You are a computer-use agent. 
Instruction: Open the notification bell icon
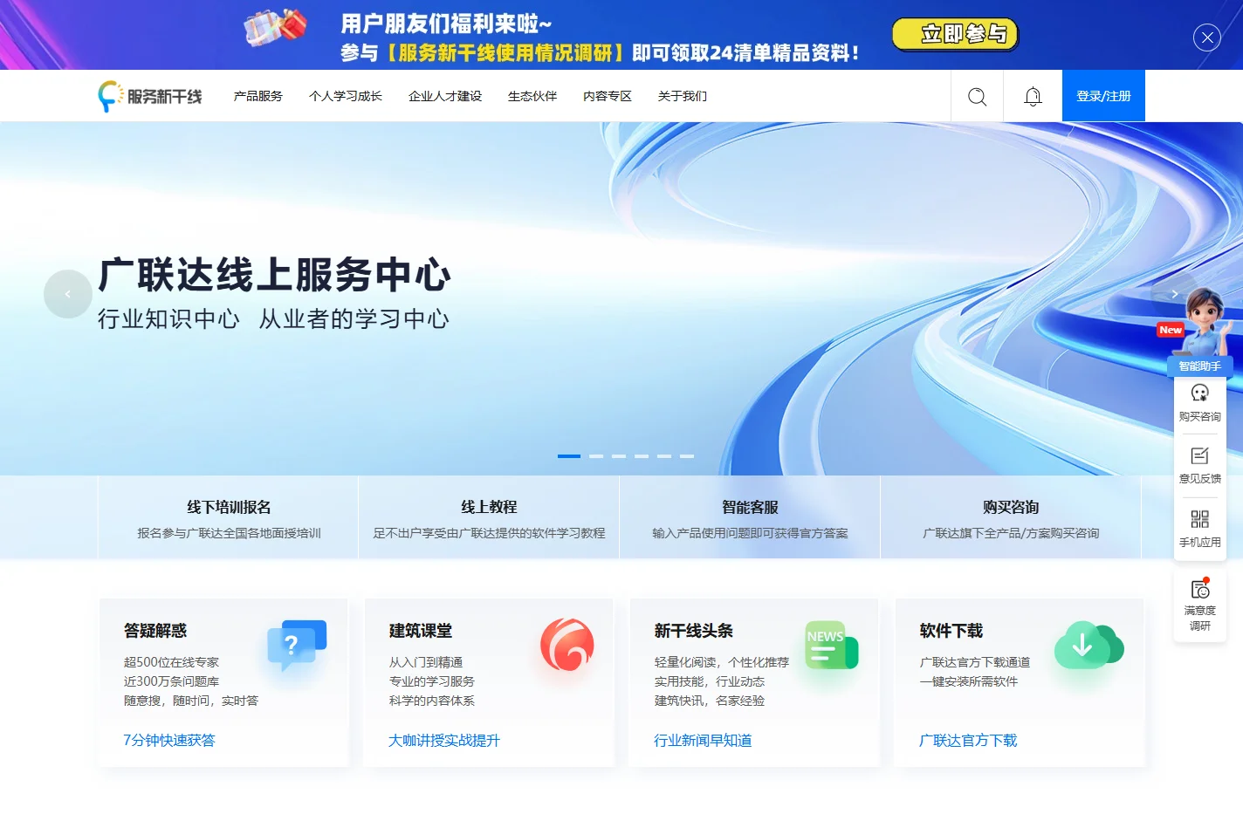click(1033, 96)
